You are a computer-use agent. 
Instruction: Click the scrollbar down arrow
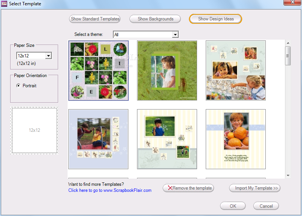tap(288, 175)
